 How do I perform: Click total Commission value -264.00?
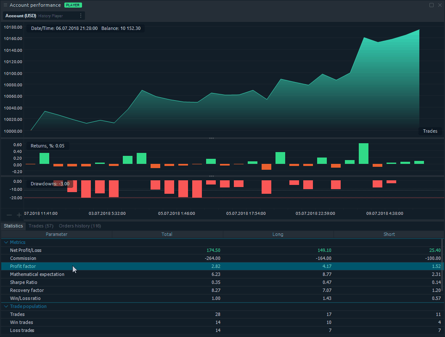coord(212,258)
